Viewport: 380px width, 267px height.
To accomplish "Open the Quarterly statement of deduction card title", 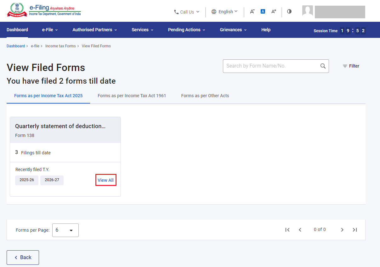I will click(60, 126).
